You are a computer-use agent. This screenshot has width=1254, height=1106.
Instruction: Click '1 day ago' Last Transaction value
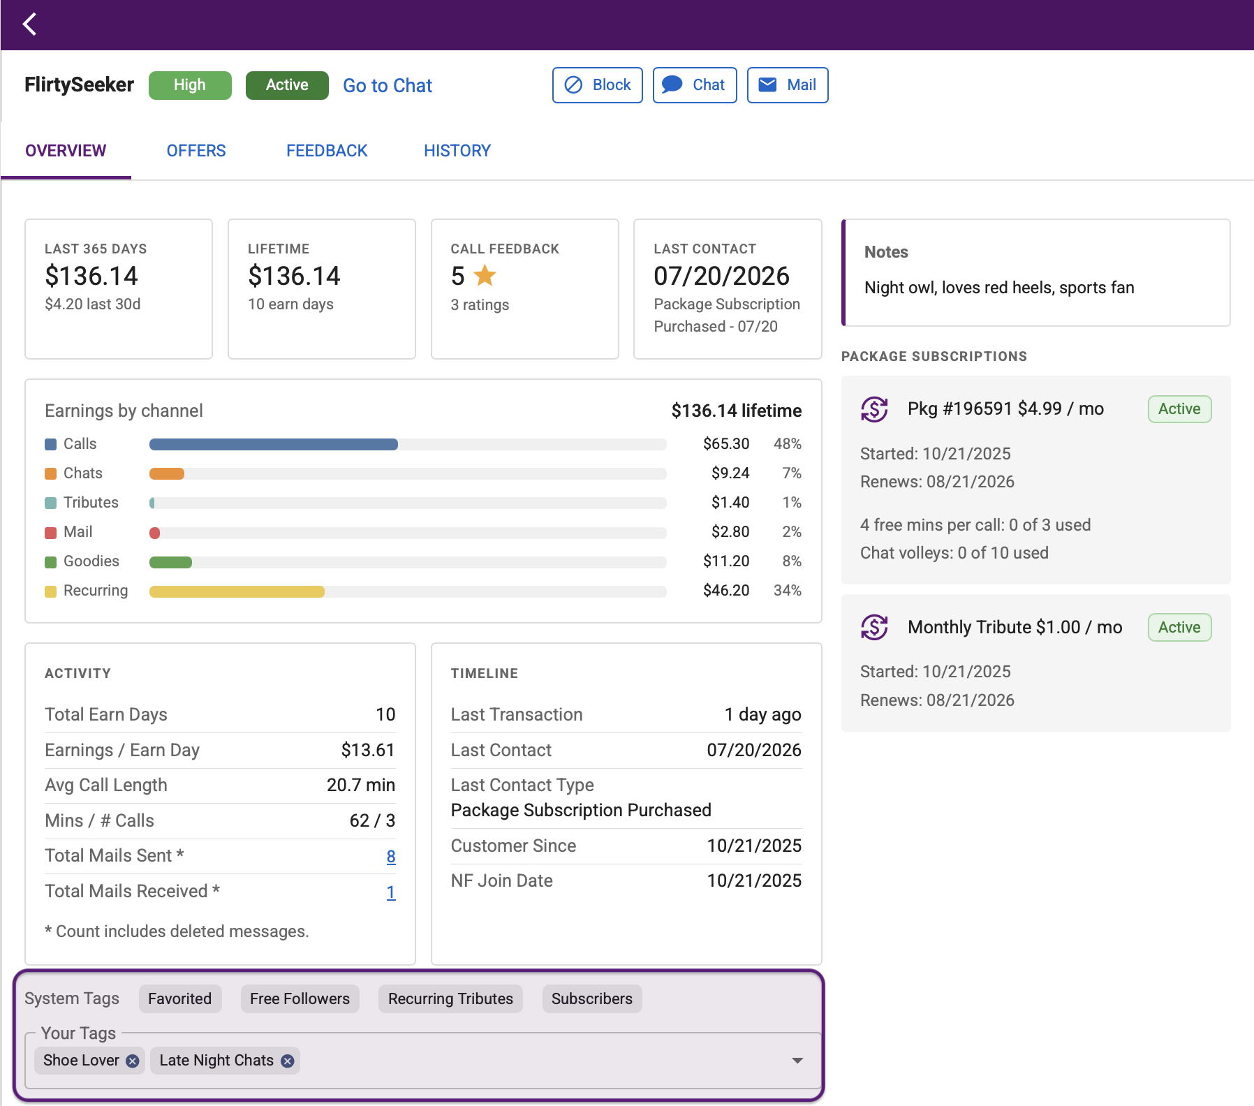(x=762, y=715)
